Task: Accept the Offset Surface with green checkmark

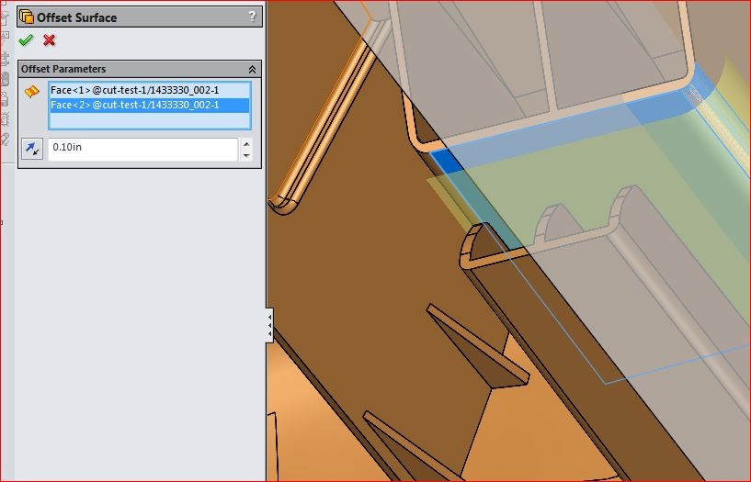Action: 26,40
